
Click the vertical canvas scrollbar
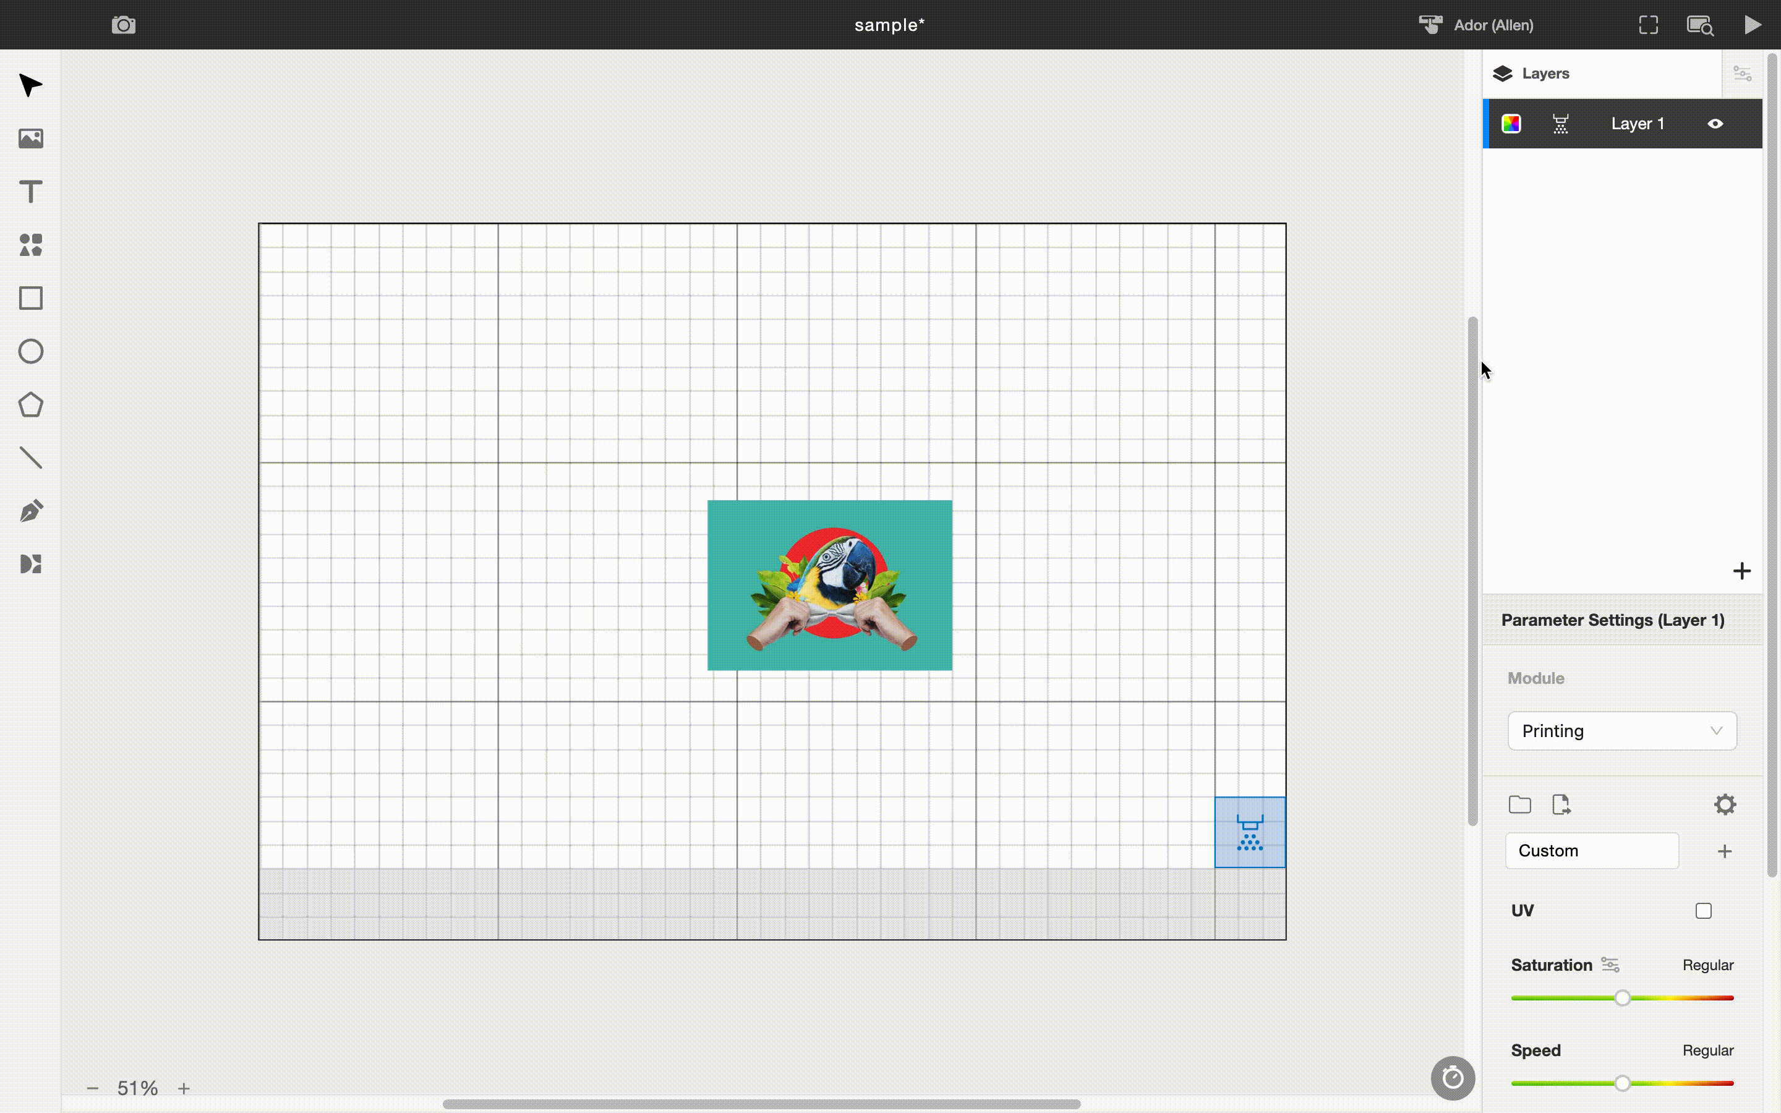click(1472, 571)
